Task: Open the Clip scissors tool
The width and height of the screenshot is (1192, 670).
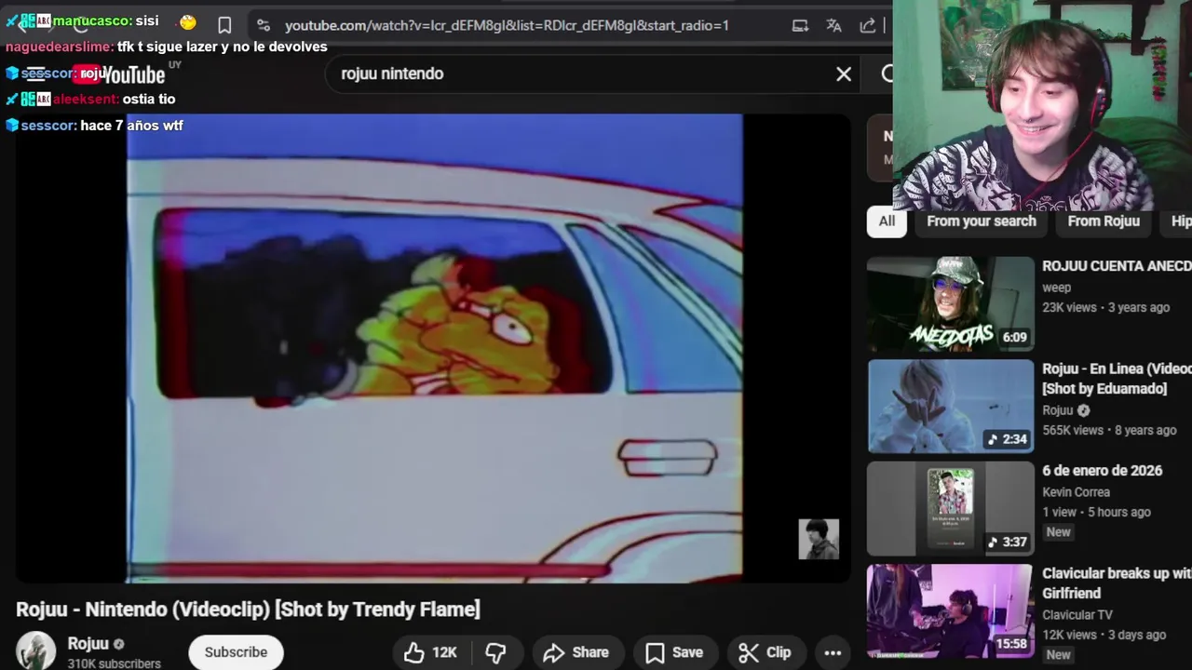Action: coord(765,652)
